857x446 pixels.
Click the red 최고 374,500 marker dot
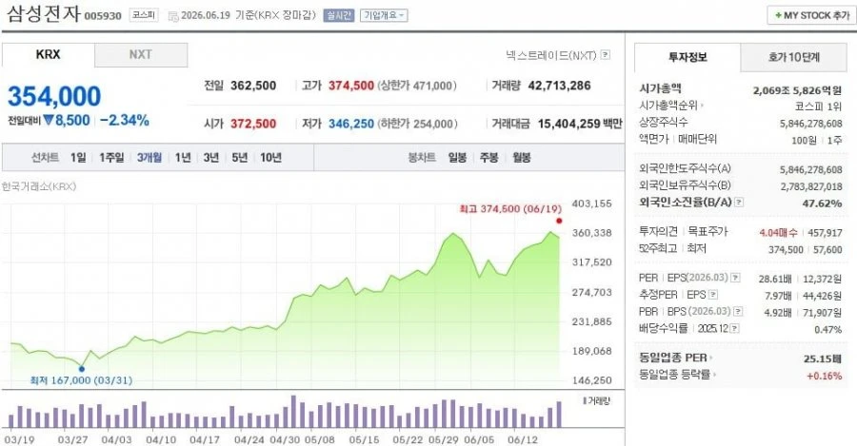(x=559, y=221)
